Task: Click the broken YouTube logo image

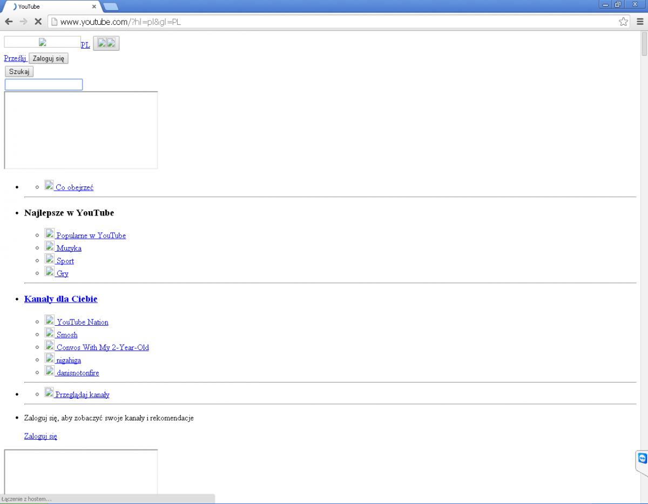Action: pyautogui.click(x=42, y=42)
